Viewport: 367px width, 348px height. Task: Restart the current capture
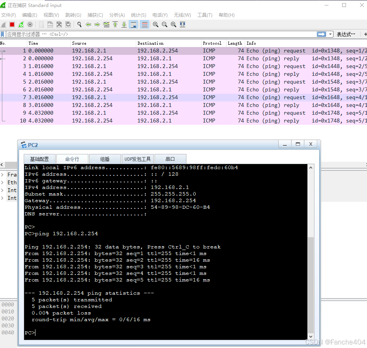click(x=21, y=24)
